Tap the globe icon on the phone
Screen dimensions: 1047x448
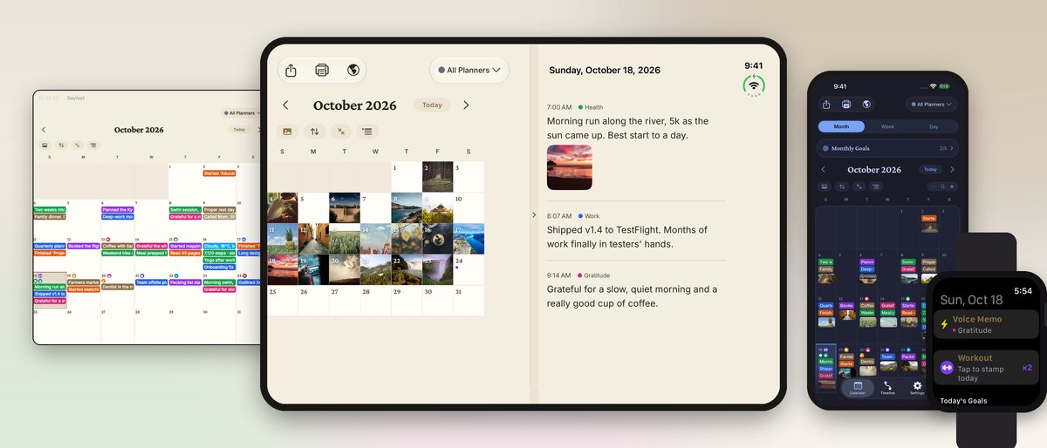(866, 105)
